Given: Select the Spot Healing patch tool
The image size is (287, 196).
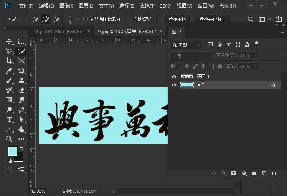Looking at the screenshot, I should coord(21,71).
